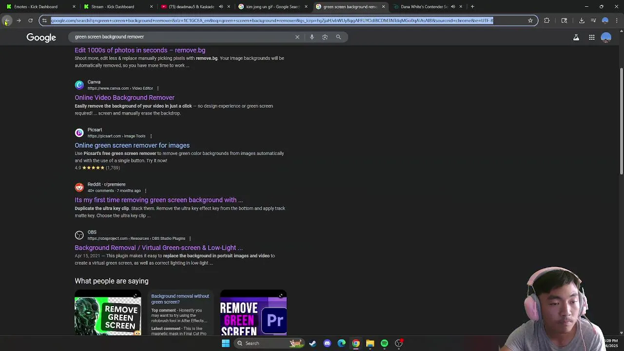Viewport: 624px width, 351px height.
Task: Go to Google home via the logo
Action: point(41,38)
